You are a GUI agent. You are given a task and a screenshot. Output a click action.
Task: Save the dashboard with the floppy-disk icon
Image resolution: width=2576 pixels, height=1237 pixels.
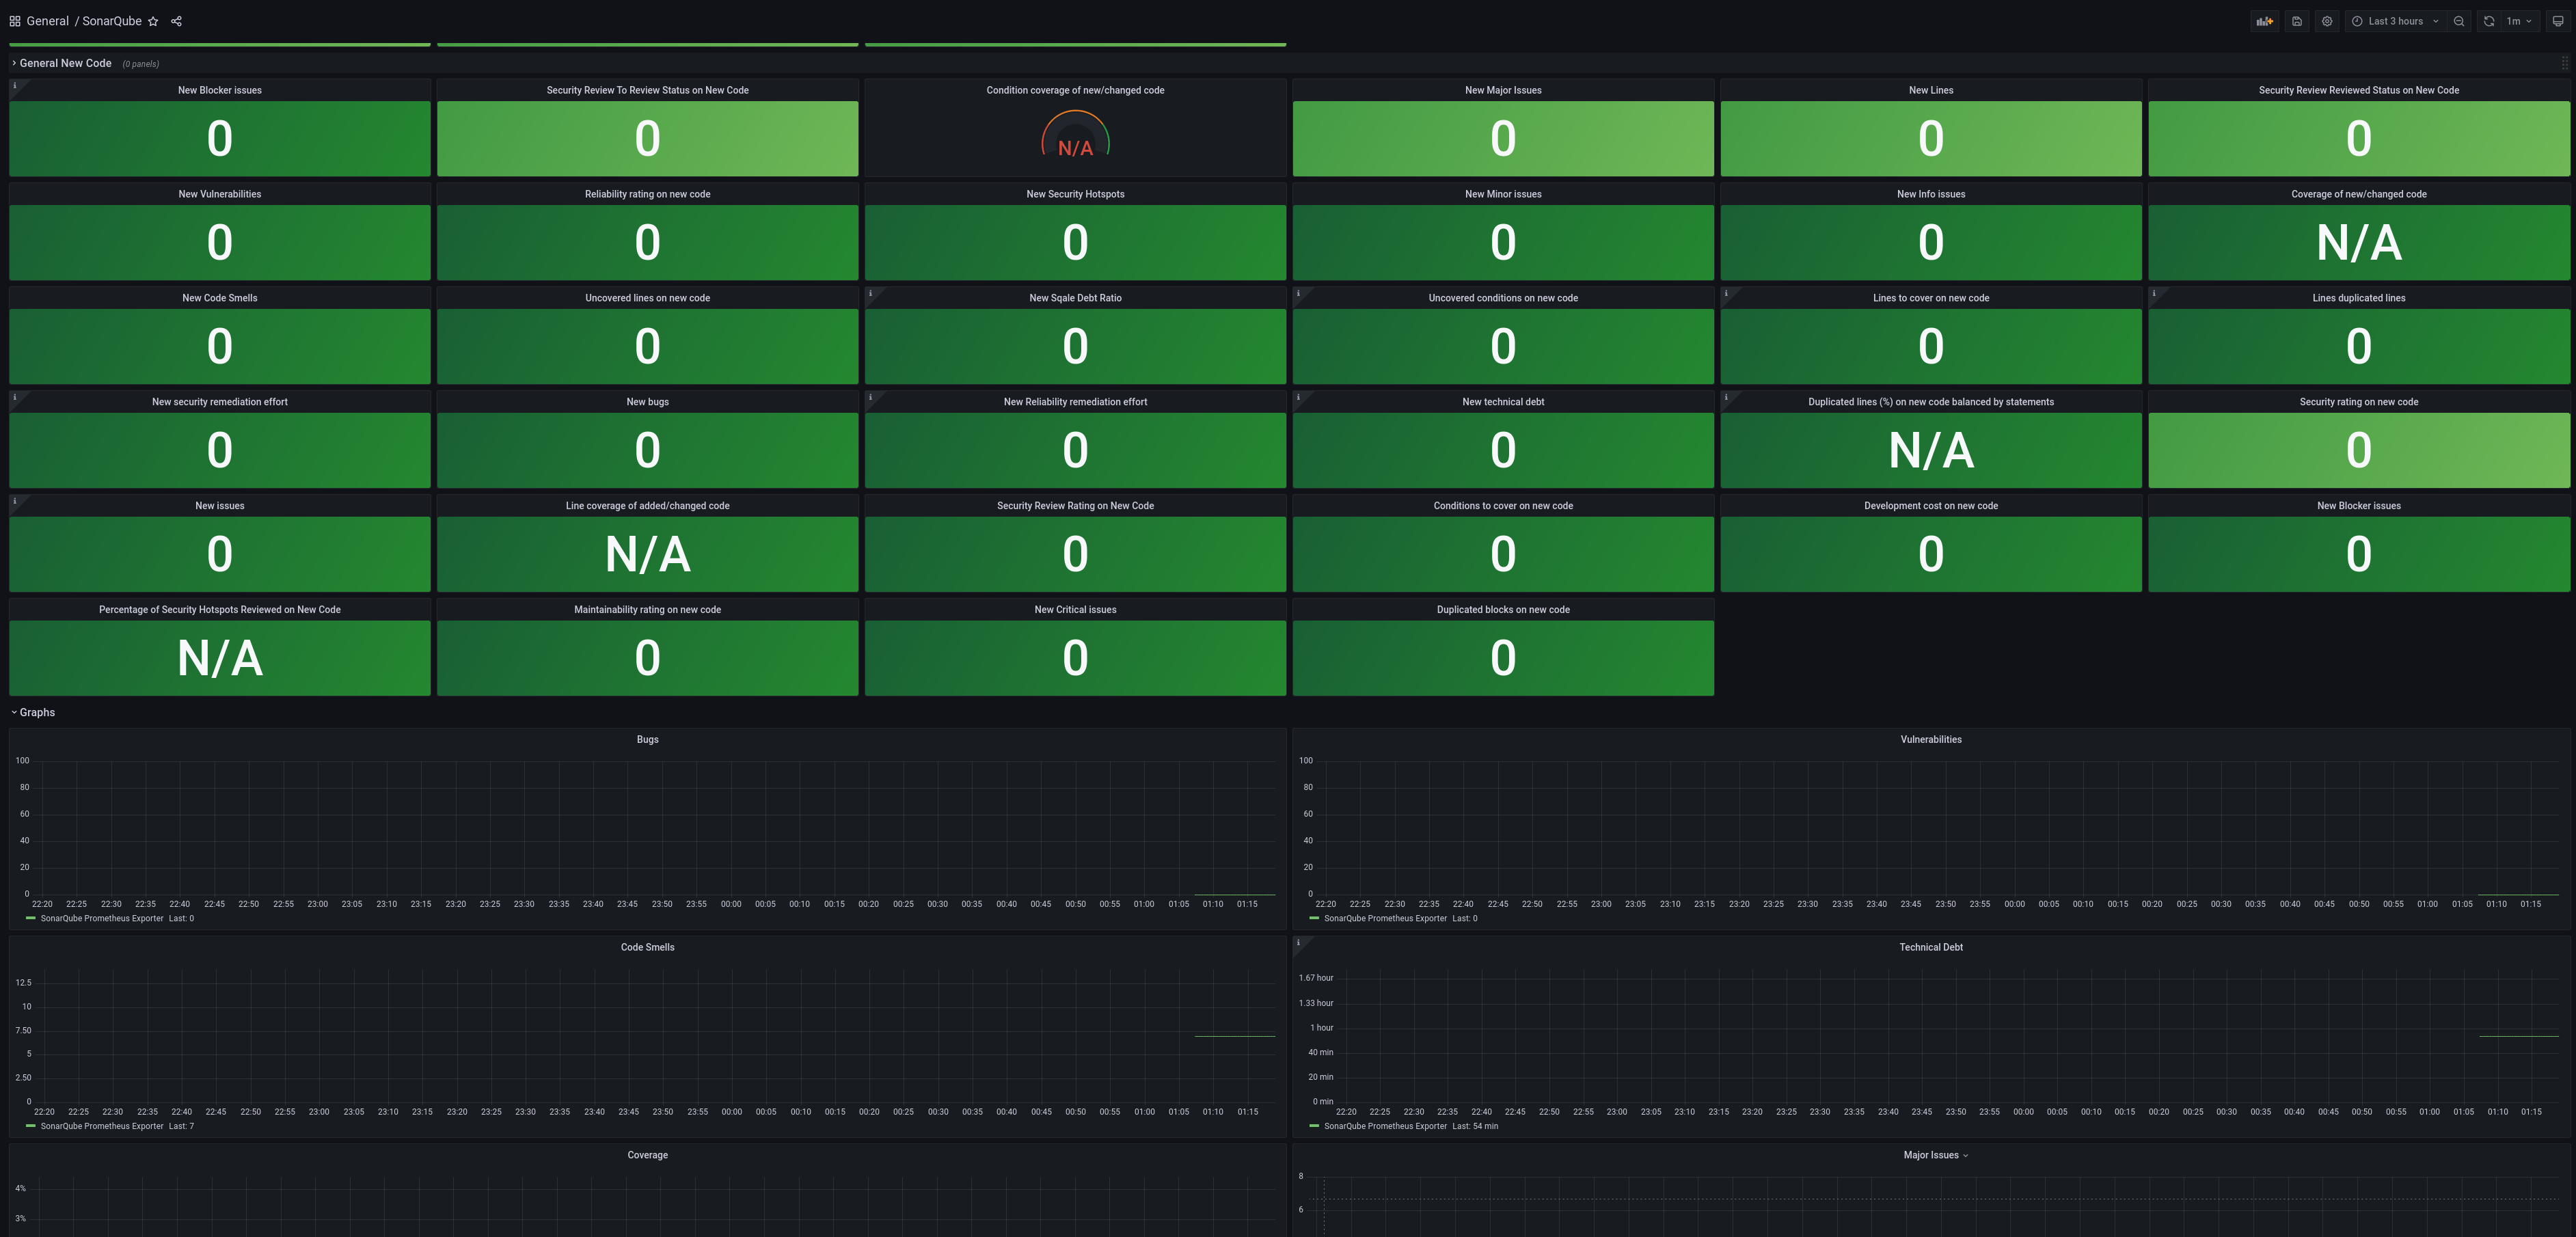(x=2297, y=21)
